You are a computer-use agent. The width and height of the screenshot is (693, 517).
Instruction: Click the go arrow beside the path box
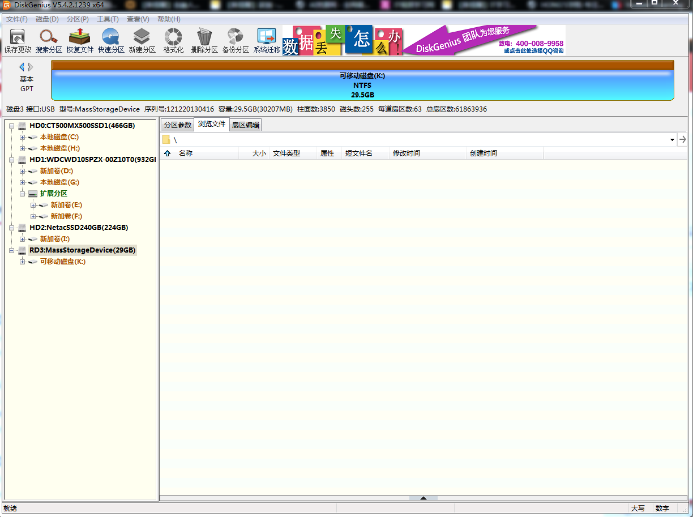click(x=683, y=139)
